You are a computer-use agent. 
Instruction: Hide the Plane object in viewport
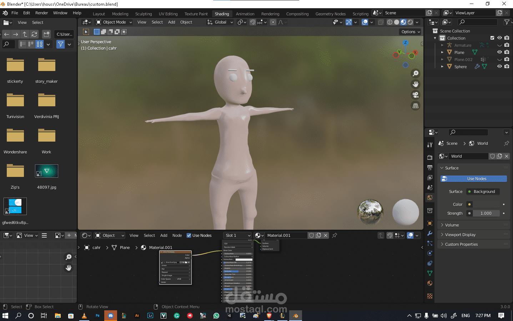(499, 52)
